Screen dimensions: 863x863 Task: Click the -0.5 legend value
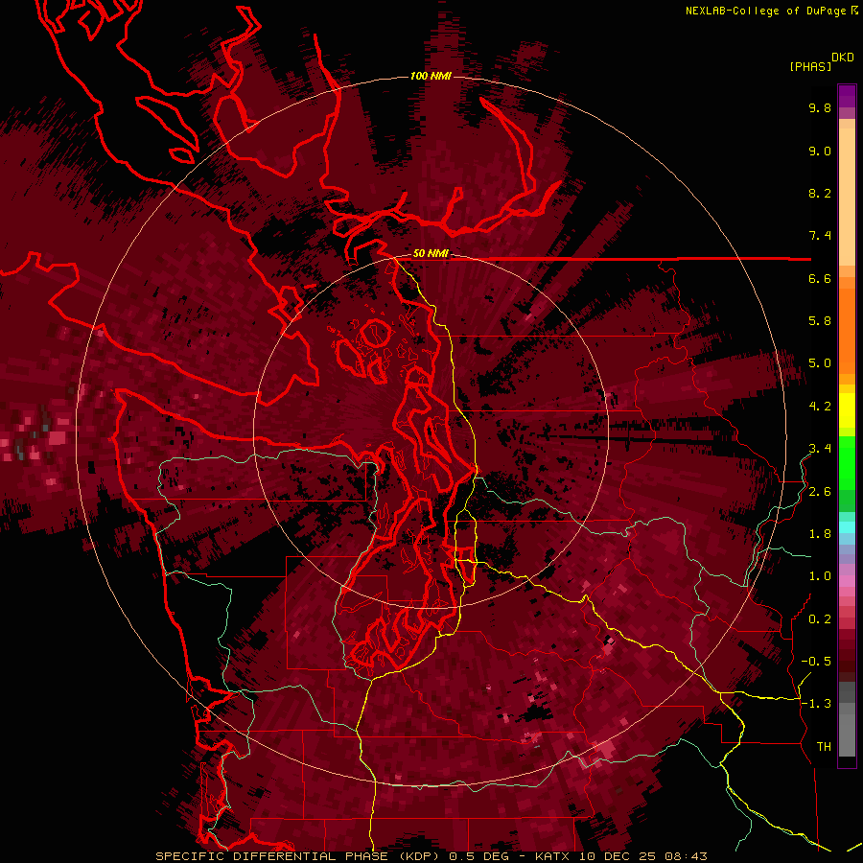tap(816, 662)
